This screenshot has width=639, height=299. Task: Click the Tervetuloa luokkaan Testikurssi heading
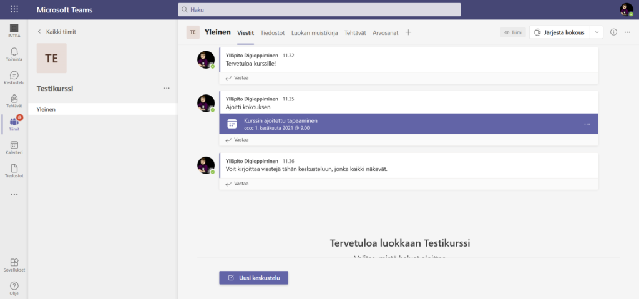click(400, 243)
